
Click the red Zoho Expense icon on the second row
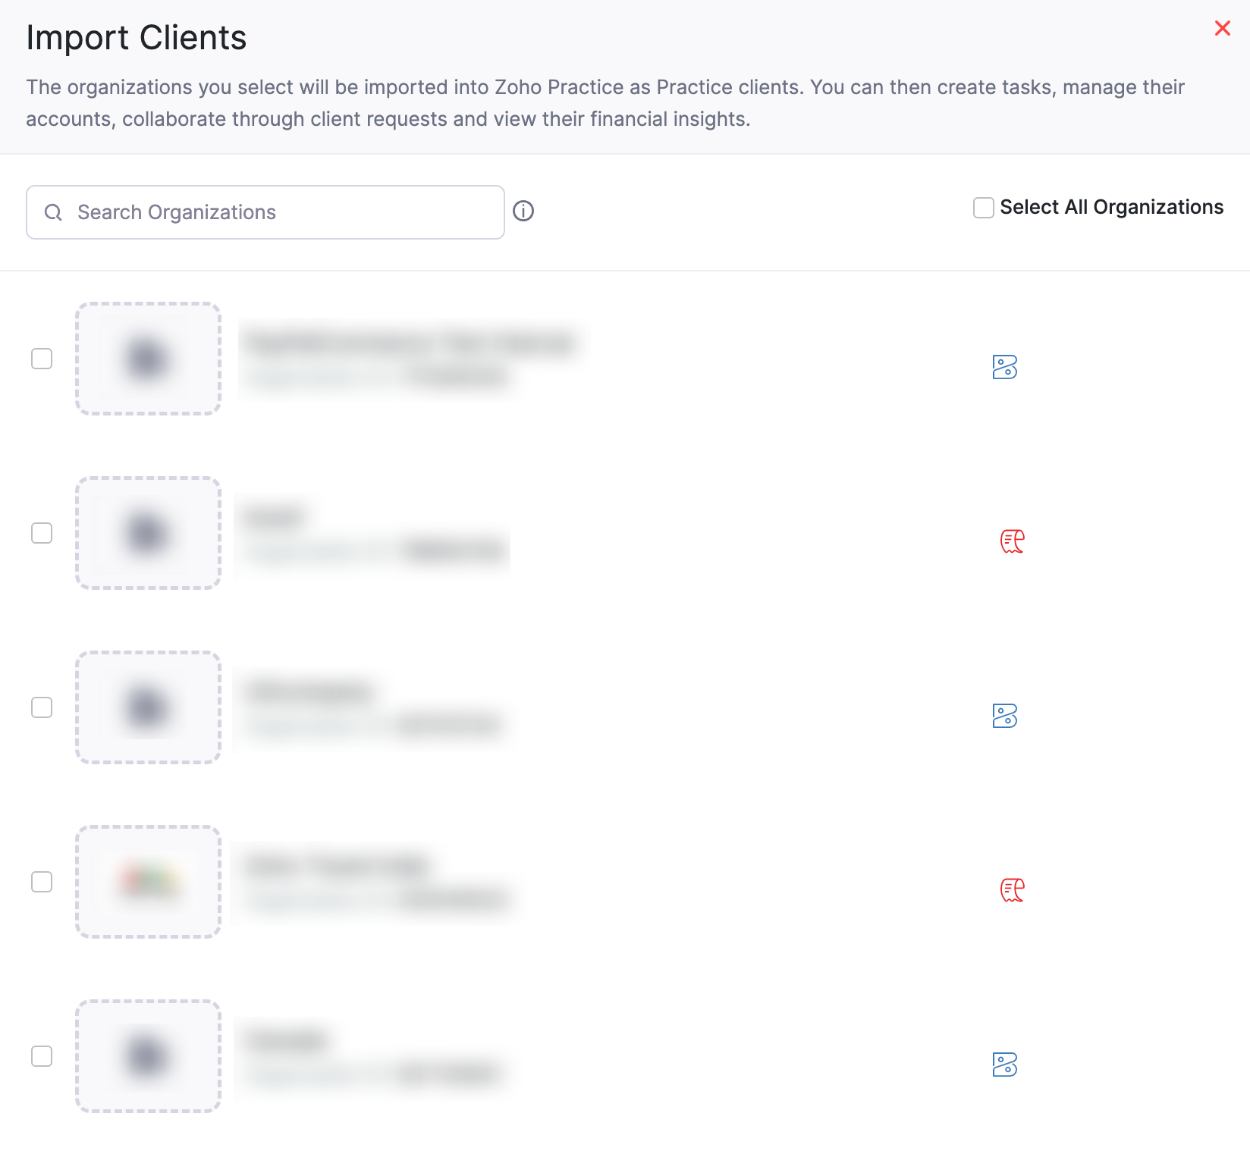pos(1012,542)
